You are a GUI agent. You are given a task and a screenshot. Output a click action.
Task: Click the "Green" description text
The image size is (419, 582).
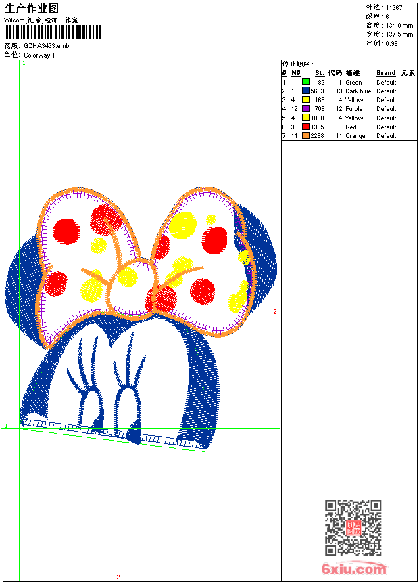coord(353,83)
